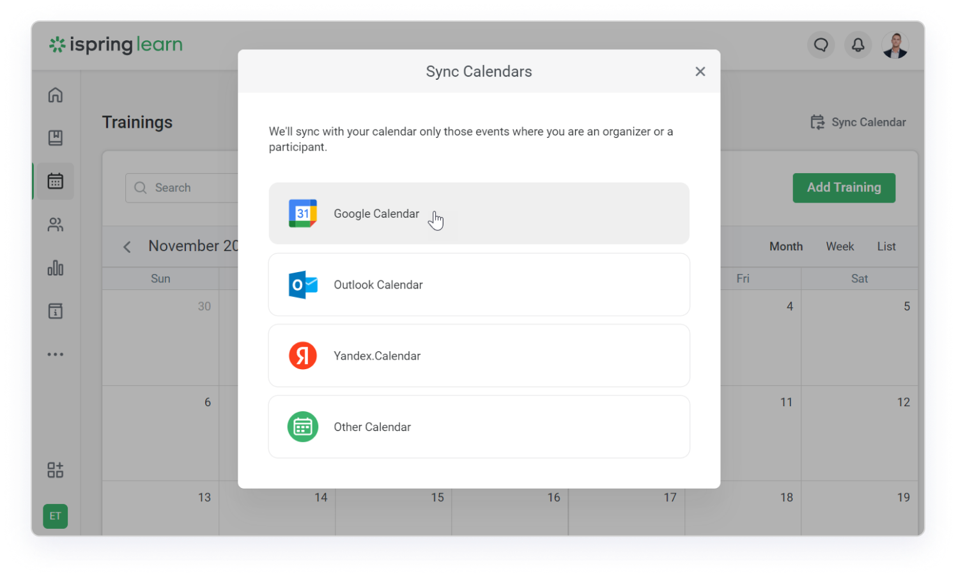Select day 6 in the calendar
The width and height of the screenshot is (956, 578).
coord(208,402)
